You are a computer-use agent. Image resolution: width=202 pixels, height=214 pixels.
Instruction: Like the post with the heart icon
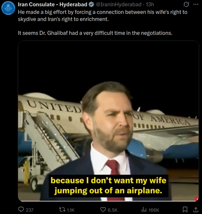tap(103, 209)
